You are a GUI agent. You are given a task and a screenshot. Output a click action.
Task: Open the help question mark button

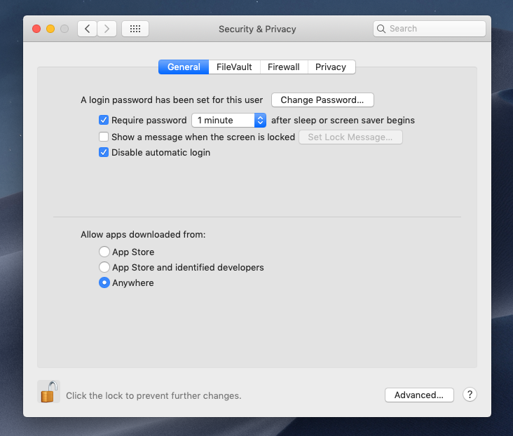(x=470, y=395)
